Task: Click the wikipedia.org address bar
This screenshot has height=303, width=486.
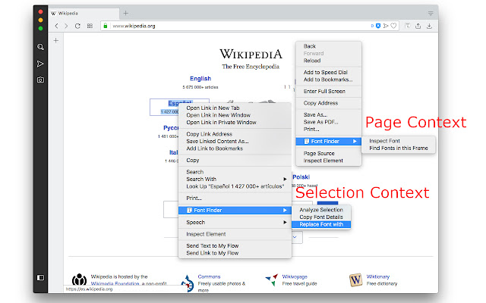Action: (228, 26)
